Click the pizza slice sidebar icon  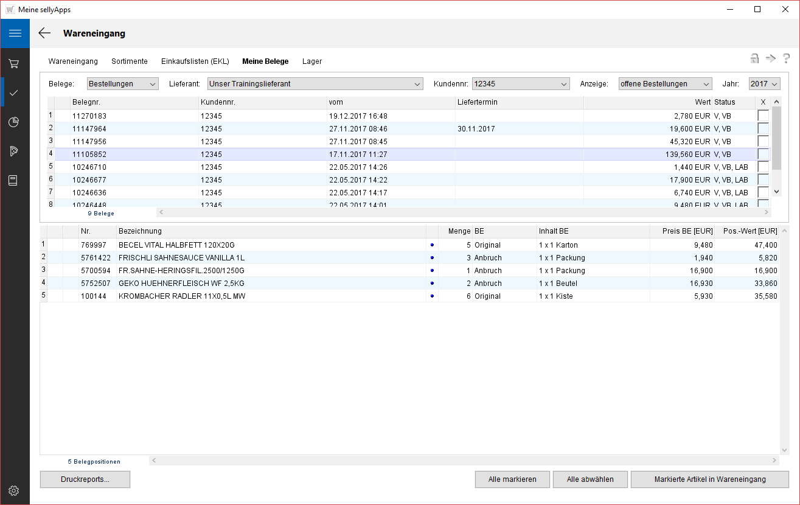pos(15,151)
